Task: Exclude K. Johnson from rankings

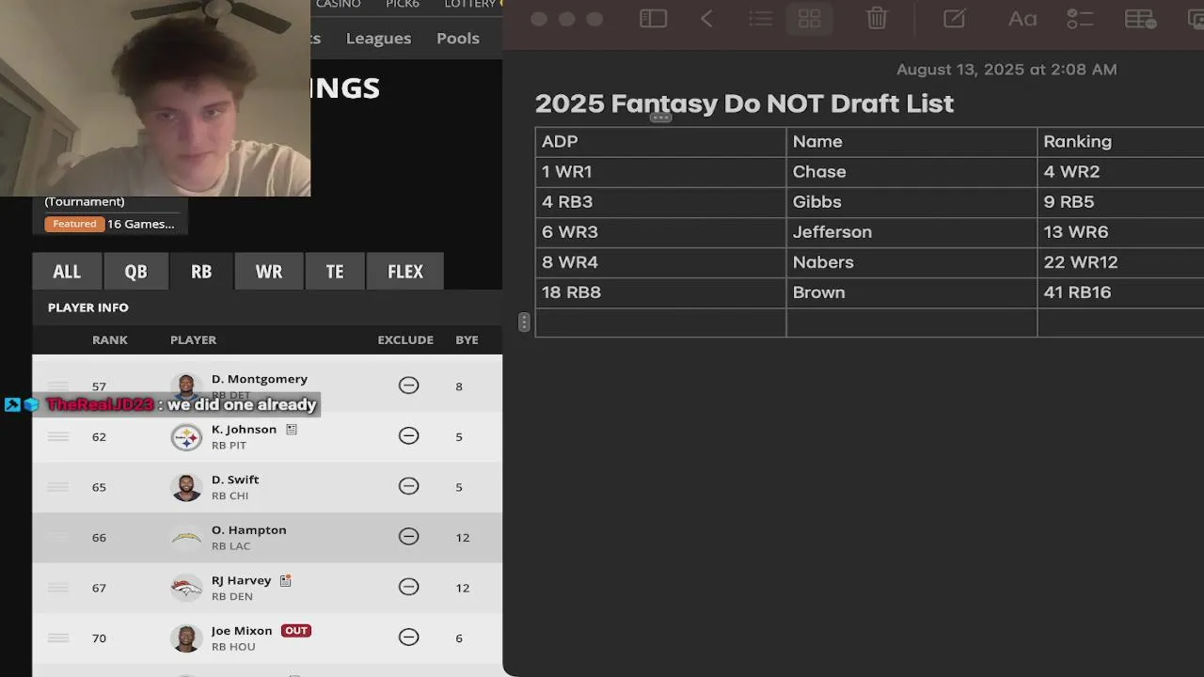Action: pos(408,435)
